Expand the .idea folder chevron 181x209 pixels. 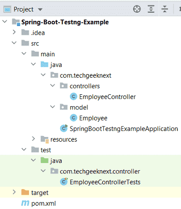[14, 32]
